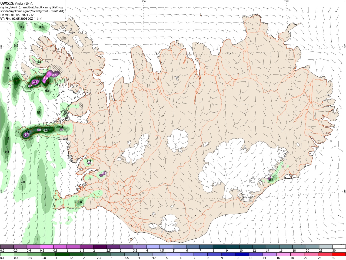Click the '0.6' value on the Reykjanes peninsula

(80, 202)
